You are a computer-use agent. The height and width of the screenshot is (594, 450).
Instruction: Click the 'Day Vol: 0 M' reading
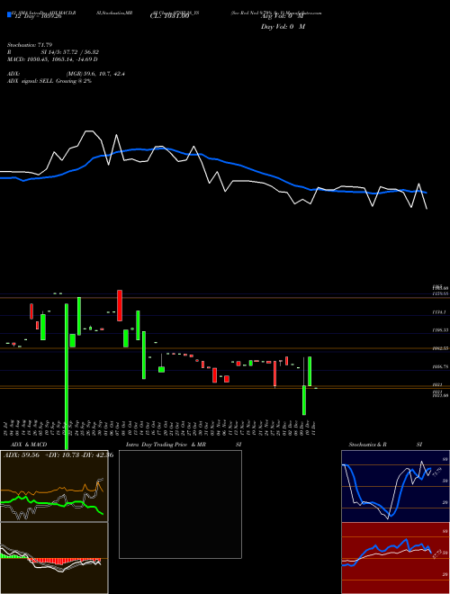click(x=283, y=27)
